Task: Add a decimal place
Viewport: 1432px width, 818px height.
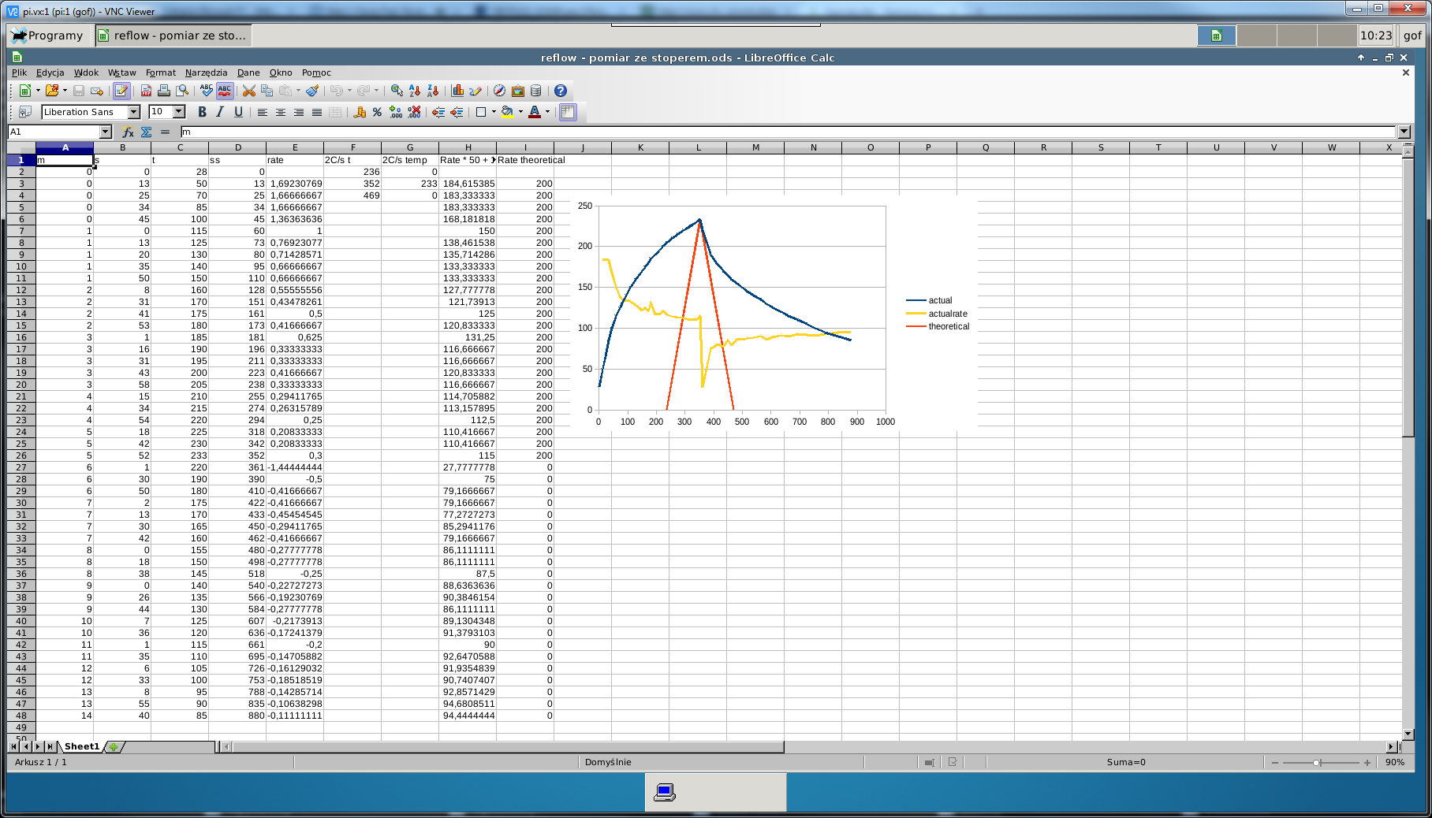Action: coord(396,112)
